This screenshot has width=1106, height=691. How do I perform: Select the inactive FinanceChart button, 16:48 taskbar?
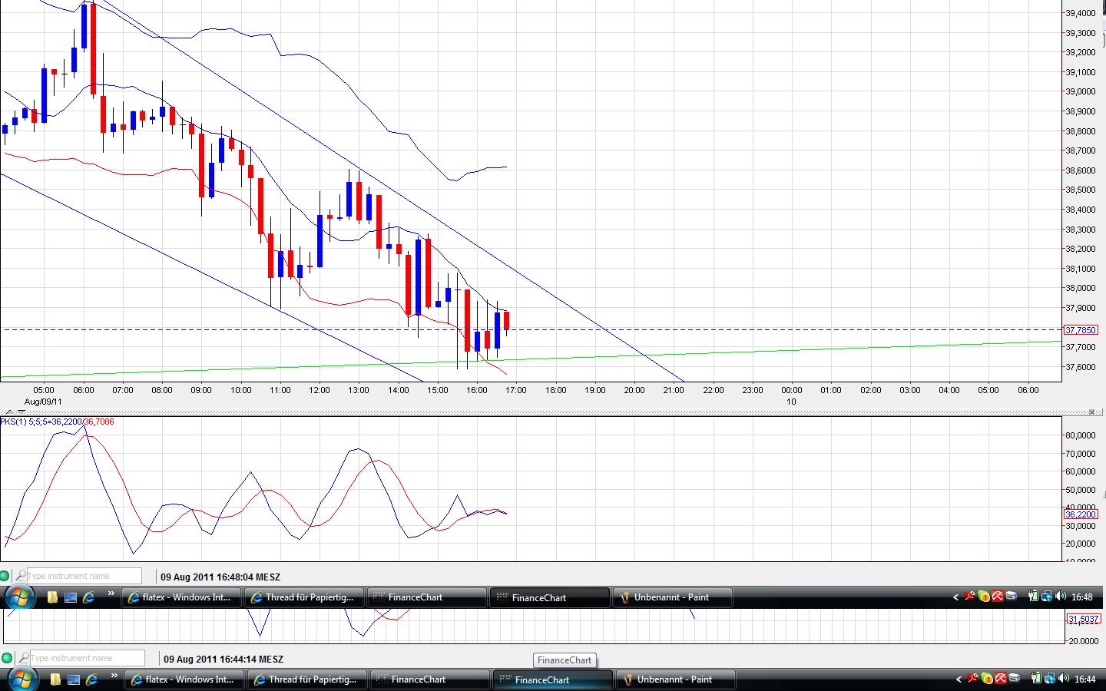427,597
